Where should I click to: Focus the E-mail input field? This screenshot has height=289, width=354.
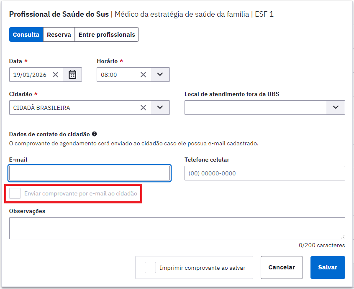[90, 173]
